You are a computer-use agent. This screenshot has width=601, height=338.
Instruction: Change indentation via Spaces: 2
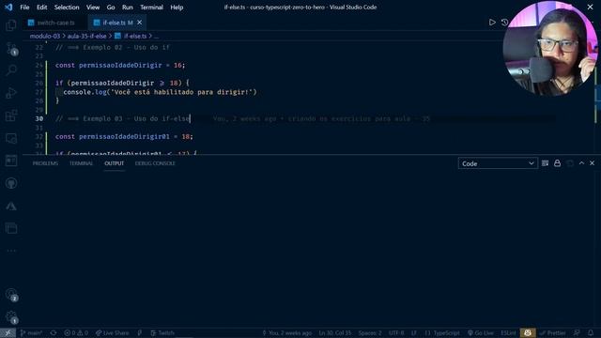point(370,333)
